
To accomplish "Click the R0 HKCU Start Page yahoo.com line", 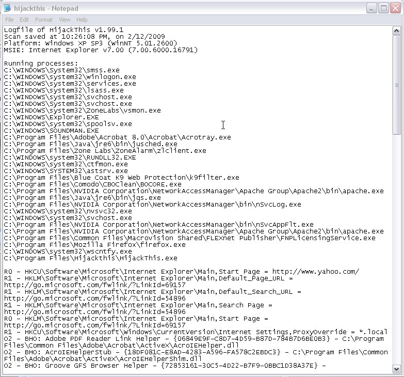I will pos(182,272).
